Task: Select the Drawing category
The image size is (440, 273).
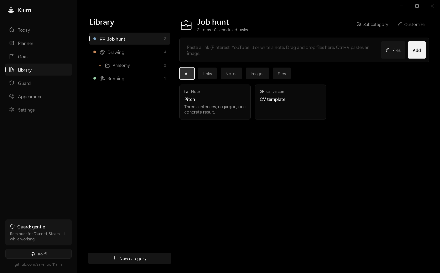Action: [130, 52]
